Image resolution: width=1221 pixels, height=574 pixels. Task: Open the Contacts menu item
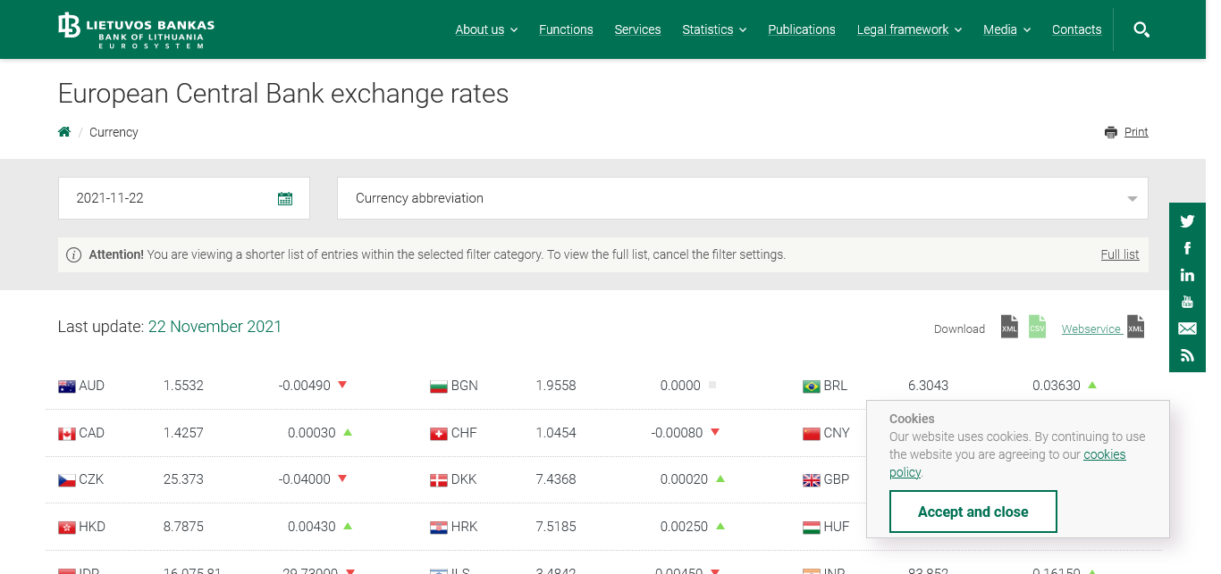coord(1076,29)
